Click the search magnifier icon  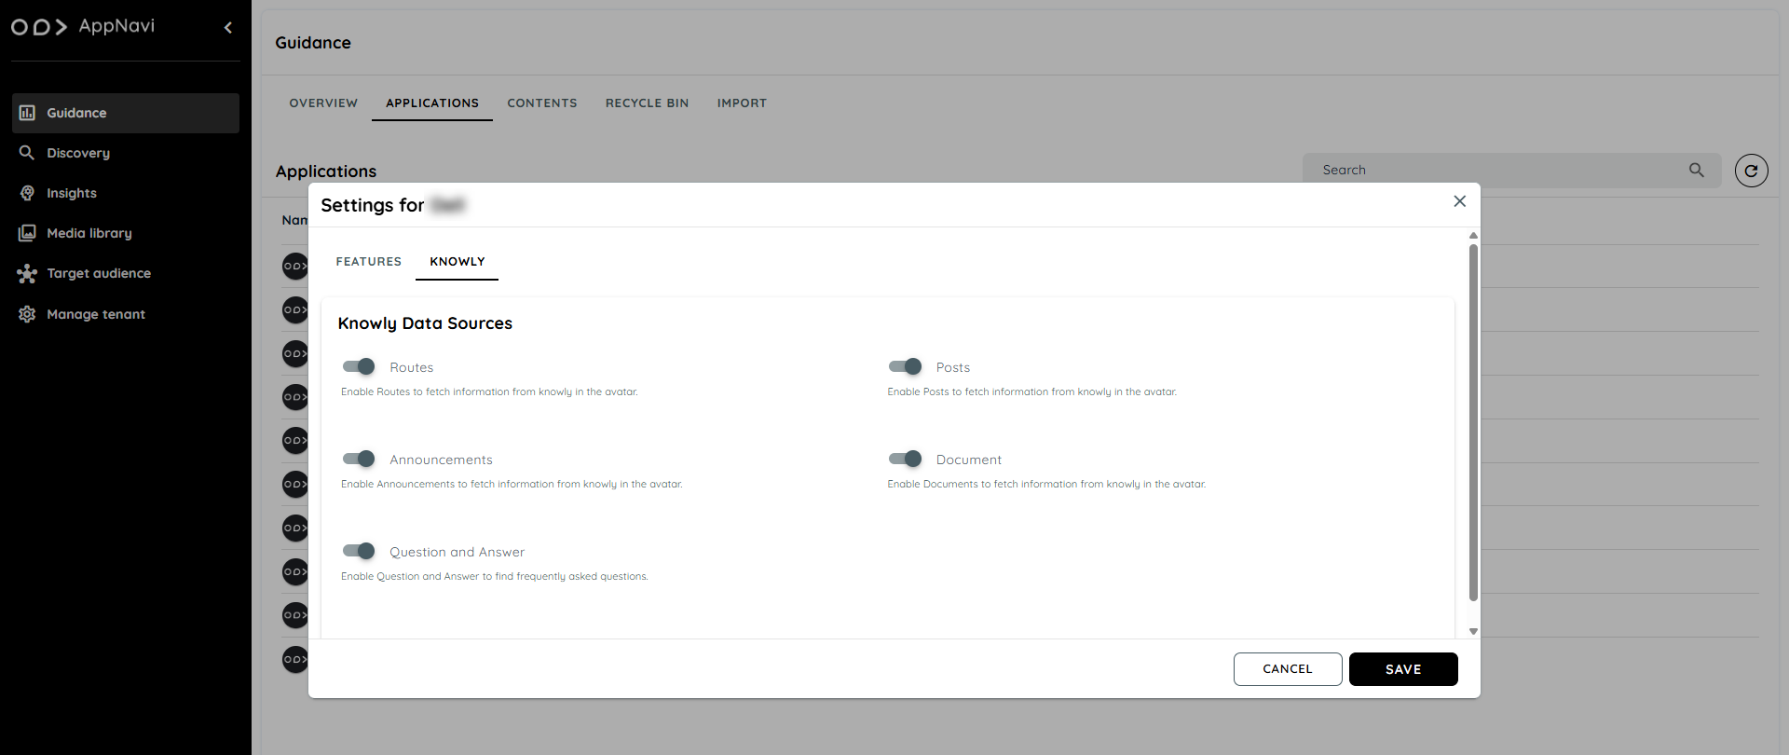pyautogui.click(x=1697, y=170)
